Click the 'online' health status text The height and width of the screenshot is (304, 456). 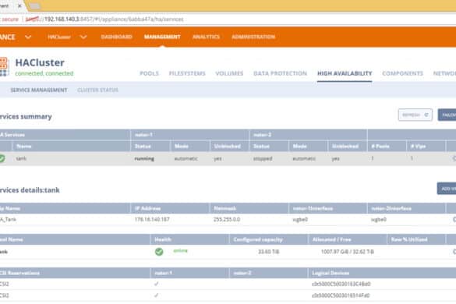[x=180, y=250]
